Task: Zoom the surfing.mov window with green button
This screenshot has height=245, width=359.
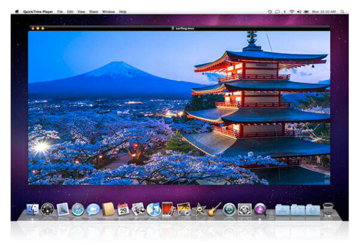Action: pyautogui.click(x=43, y=28)
